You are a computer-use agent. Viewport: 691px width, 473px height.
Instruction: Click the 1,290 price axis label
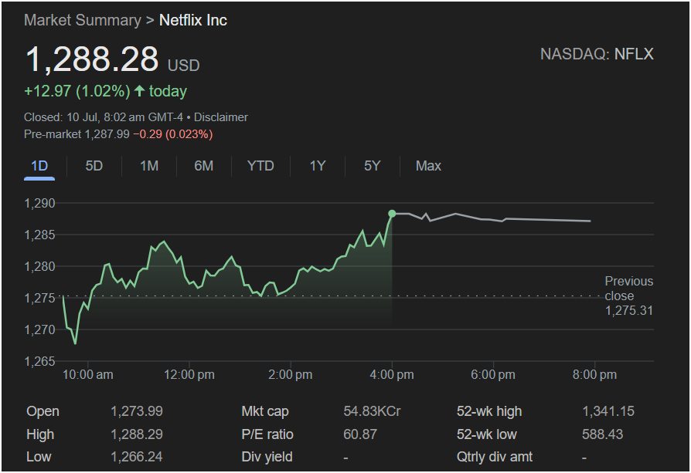39,203
